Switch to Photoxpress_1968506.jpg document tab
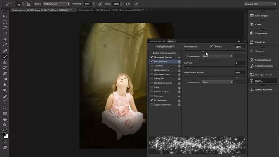279x157 pixels. pyautogui.click(x=42, y=10)
